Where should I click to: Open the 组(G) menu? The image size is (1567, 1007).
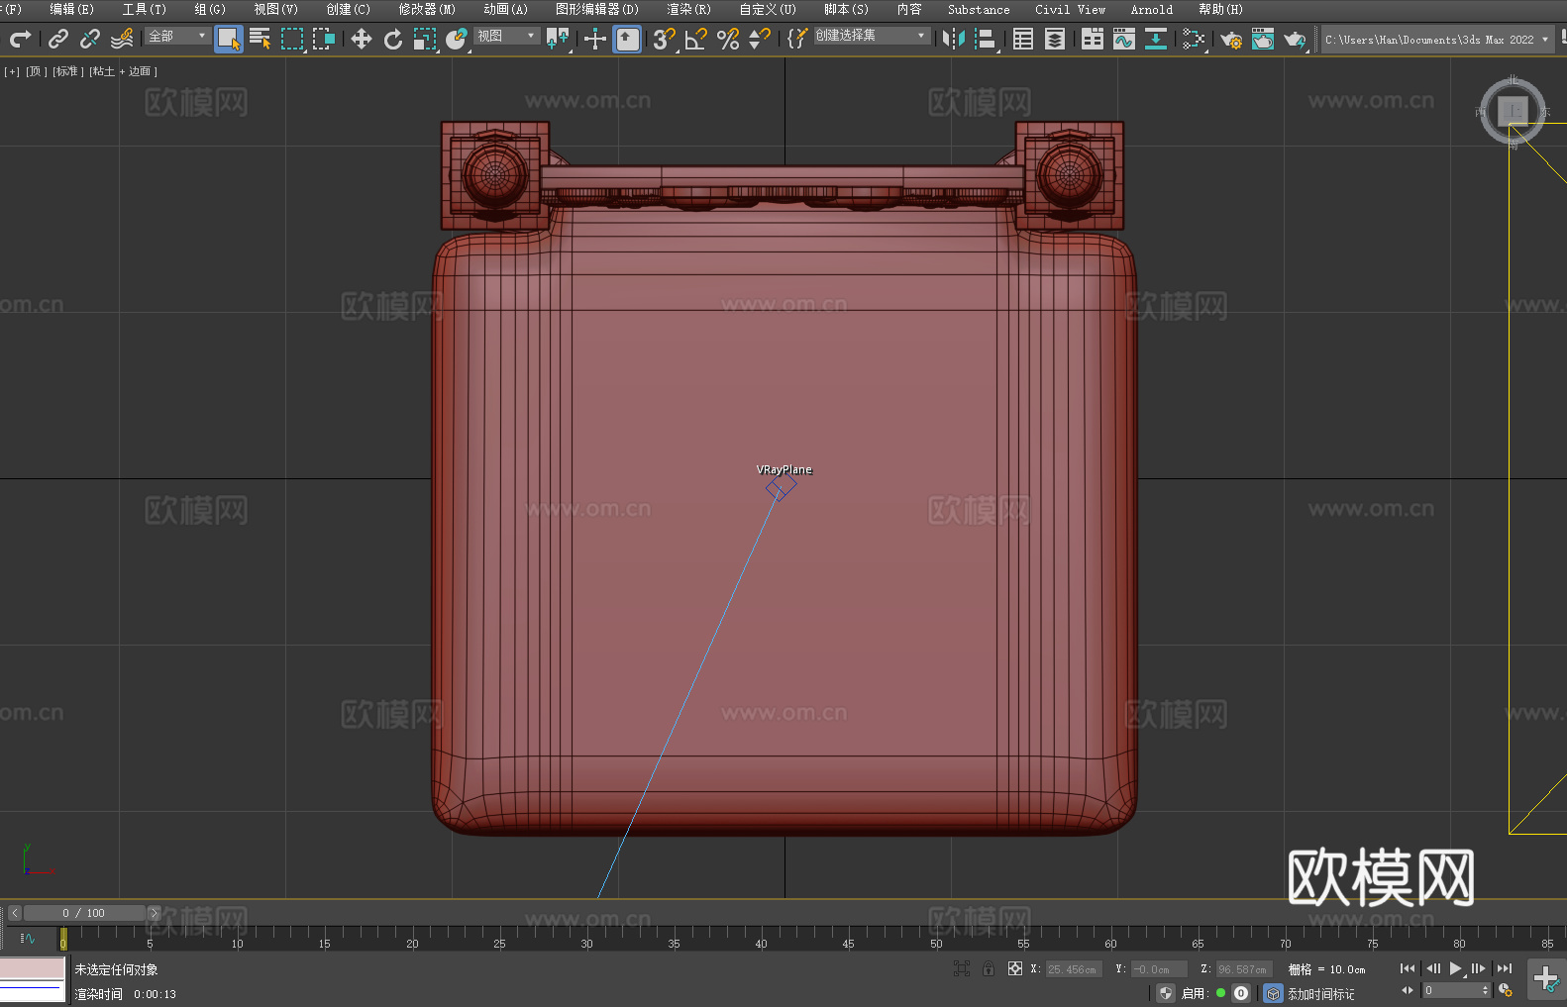(209, 9)
